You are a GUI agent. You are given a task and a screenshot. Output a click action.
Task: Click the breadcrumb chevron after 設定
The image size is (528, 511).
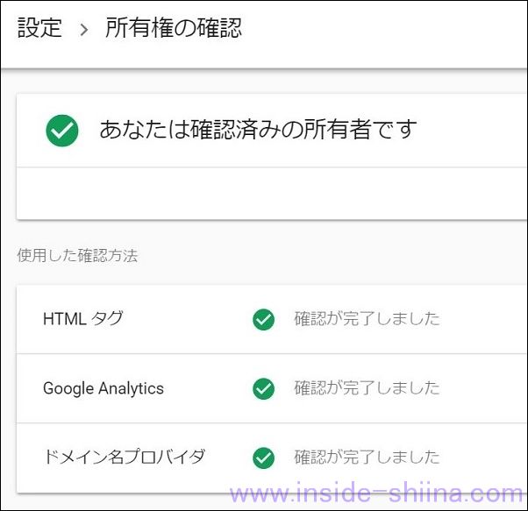click(x=84, y=30)
